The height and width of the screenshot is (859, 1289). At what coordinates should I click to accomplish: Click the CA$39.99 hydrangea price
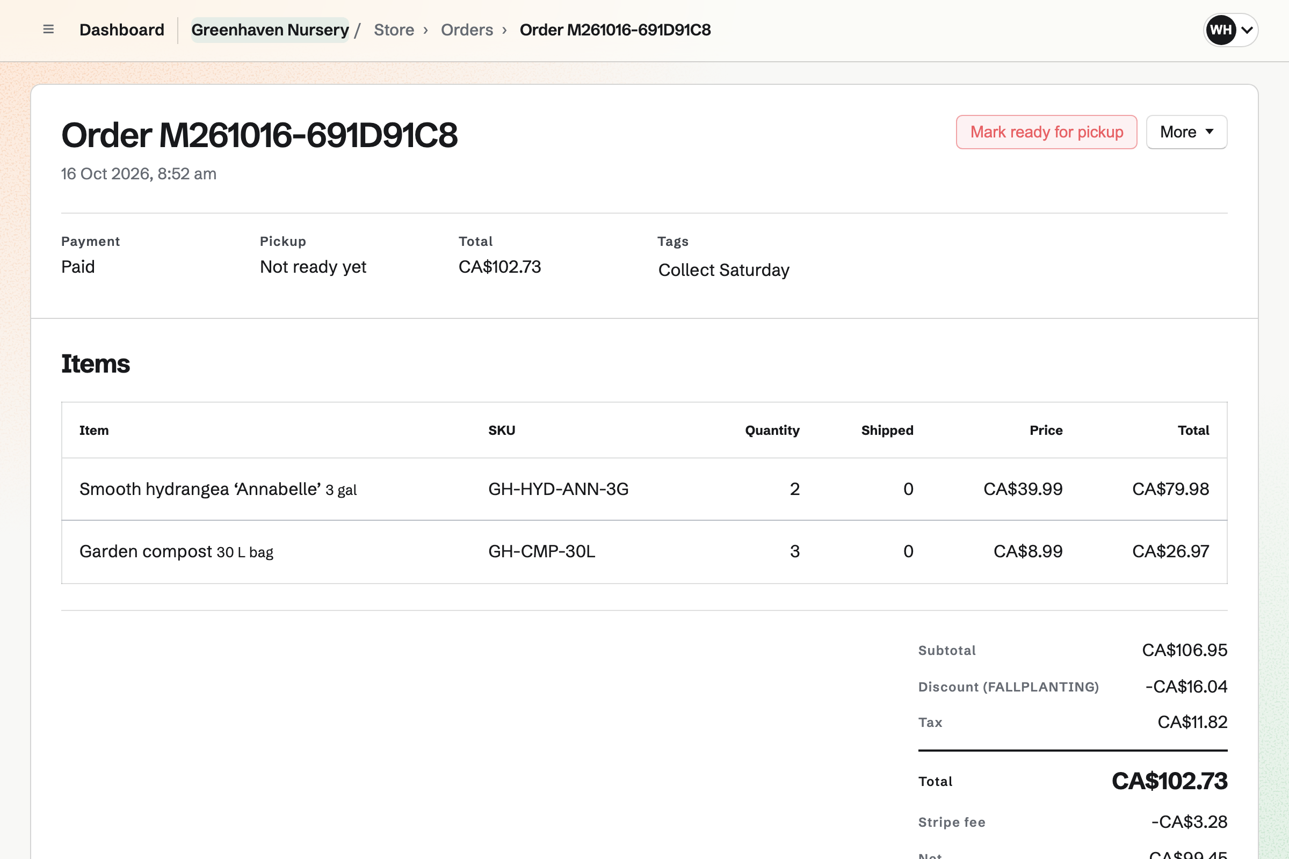1023,489
